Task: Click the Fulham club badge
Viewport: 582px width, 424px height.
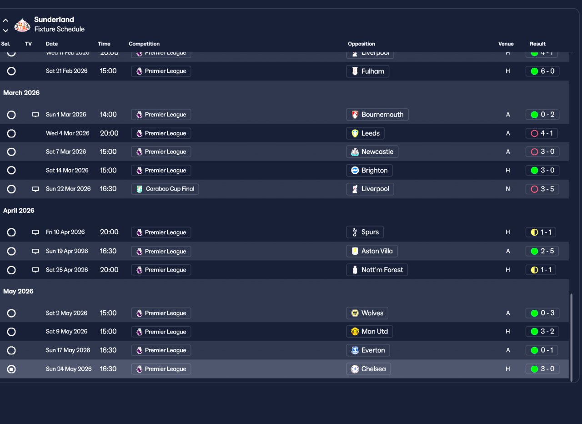Action: coord(355,71)
